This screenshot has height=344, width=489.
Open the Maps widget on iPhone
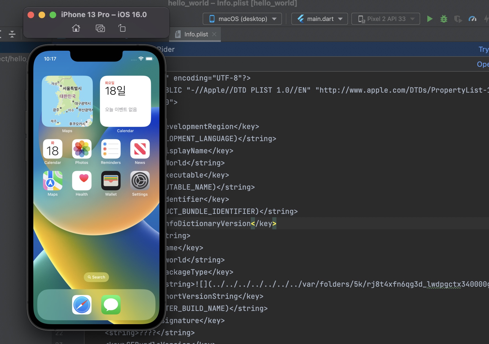tap(67, 101)
